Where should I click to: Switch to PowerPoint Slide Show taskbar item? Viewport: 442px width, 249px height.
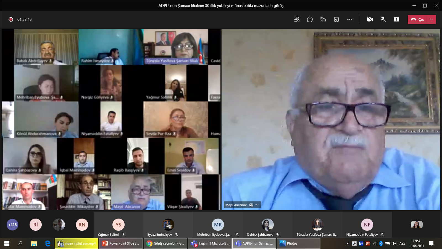[121, 243]
